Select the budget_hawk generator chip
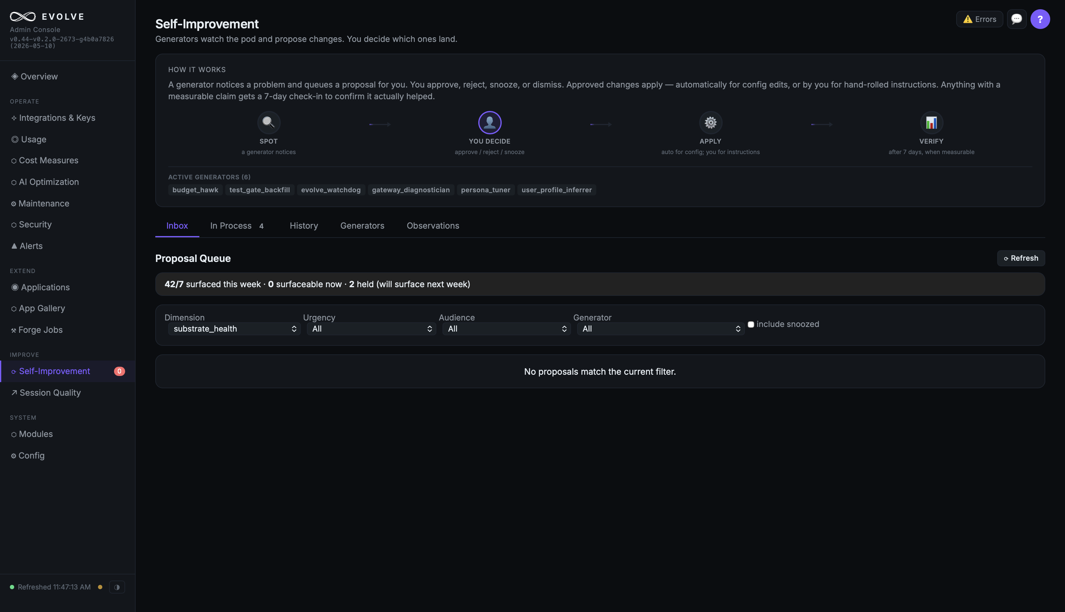This screenshot has height=612, width=1065. (195, 190)
